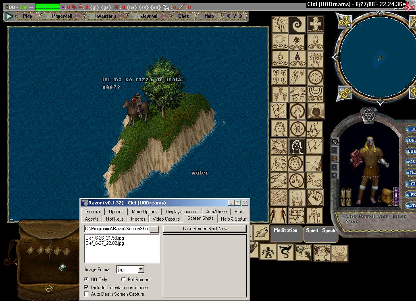Screen dimensions: 416x301
Task: Click Take Screen Shot Now
Action: 205,229
